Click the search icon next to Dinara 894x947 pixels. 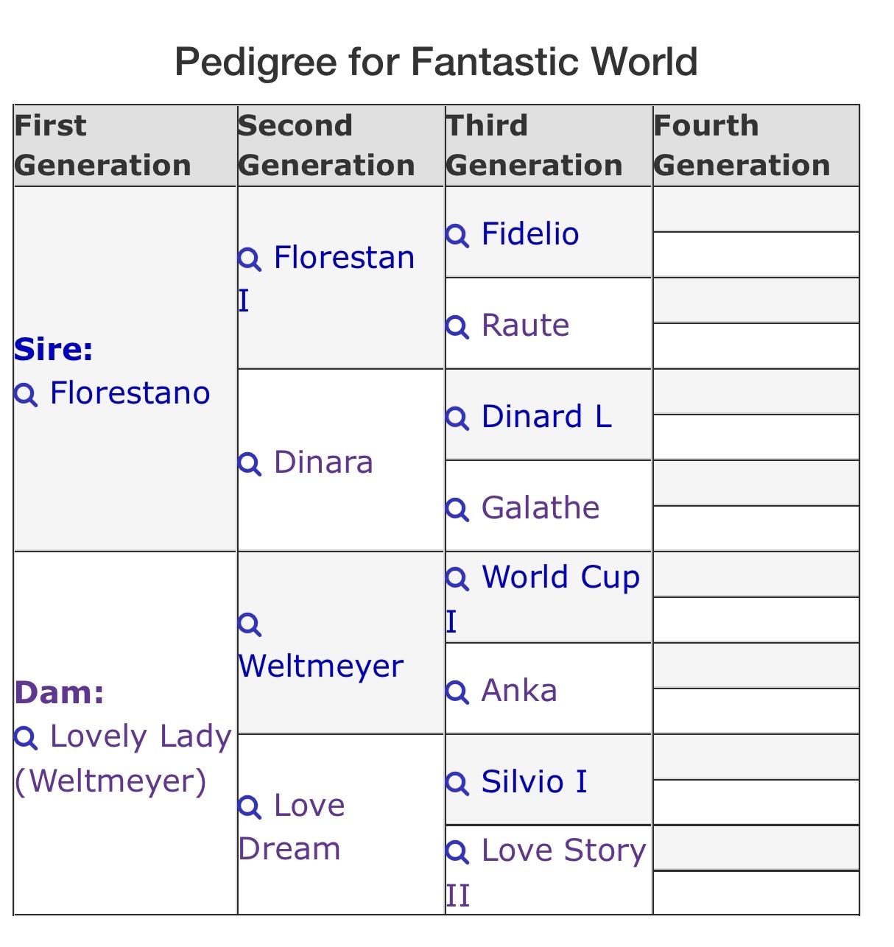[x=250, y=464]
